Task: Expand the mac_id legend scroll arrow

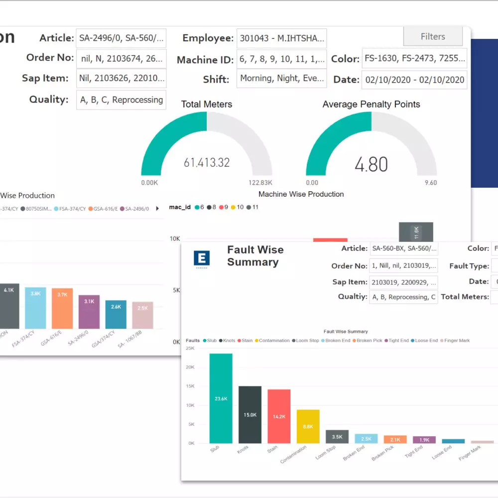Action: 158,207
